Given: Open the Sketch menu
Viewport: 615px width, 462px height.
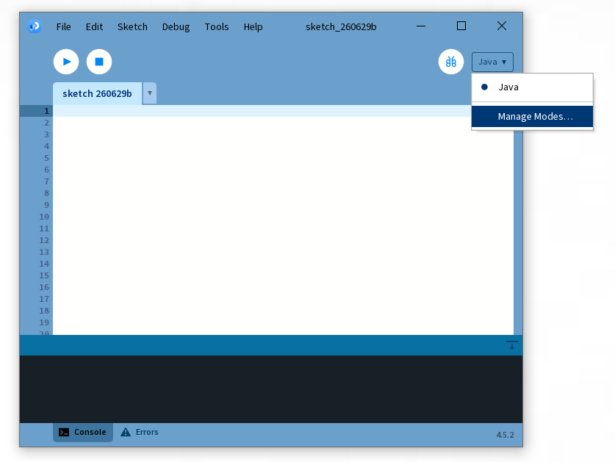Looking at the screenshot, I should click(x=132, y=26).
